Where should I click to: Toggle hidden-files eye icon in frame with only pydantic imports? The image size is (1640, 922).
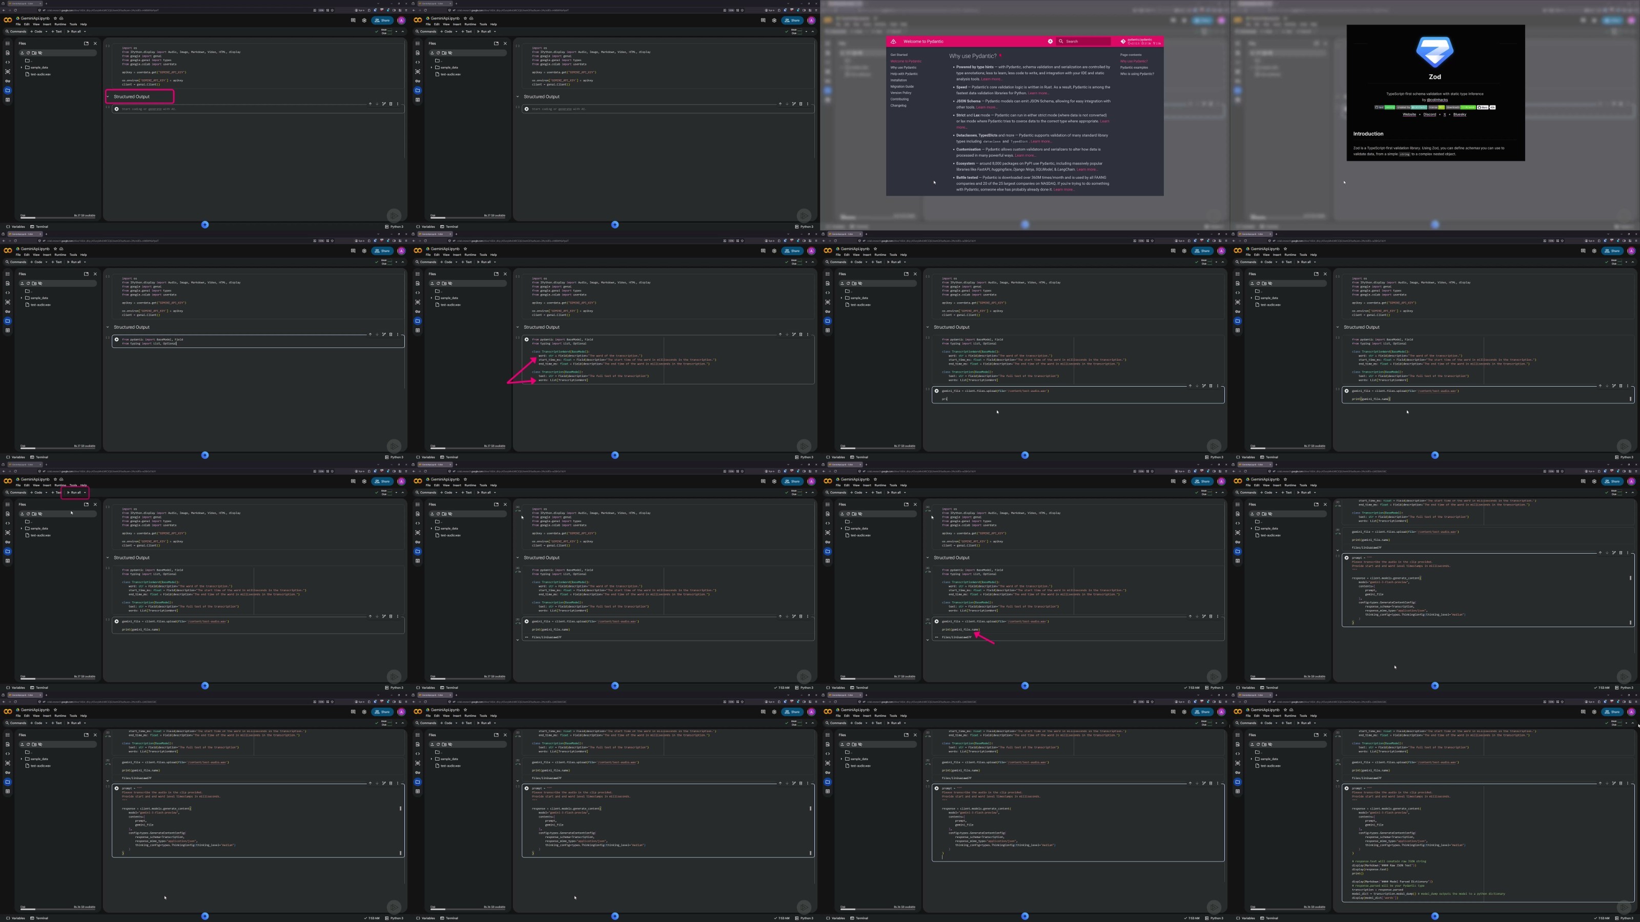click(39, 284)
